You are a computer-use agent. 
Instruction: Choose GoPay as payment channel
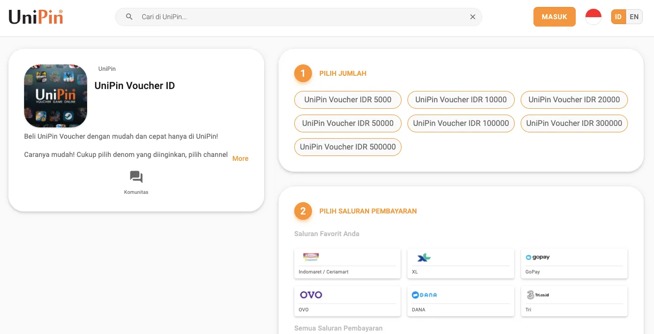click(x=574, y=264)
